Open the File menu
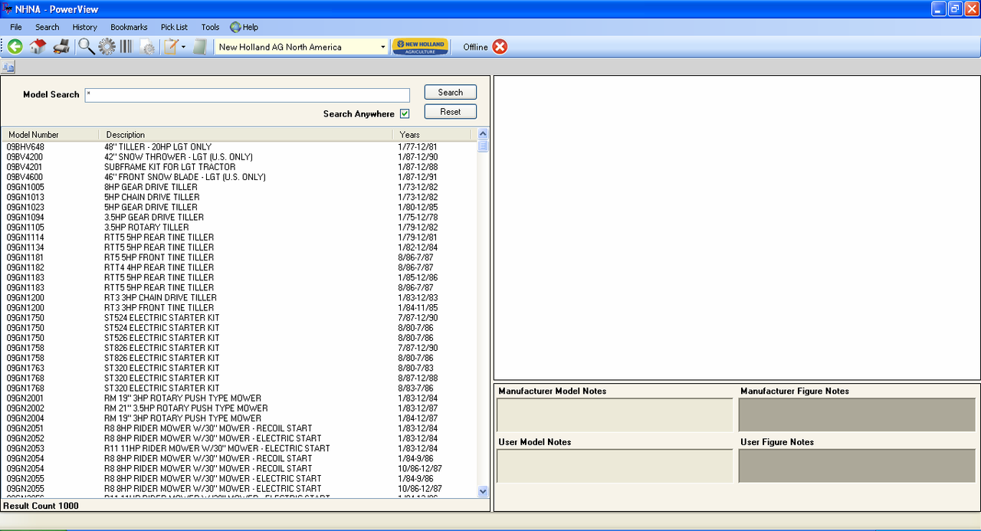Screen dimensions: 981x531 pos(16,27)
